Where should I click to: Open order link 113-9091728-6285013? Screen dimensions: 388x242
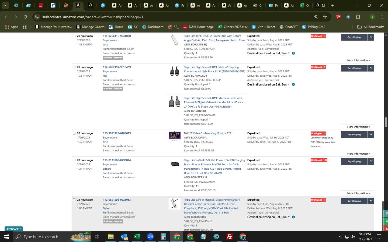[x=117, y=133]
